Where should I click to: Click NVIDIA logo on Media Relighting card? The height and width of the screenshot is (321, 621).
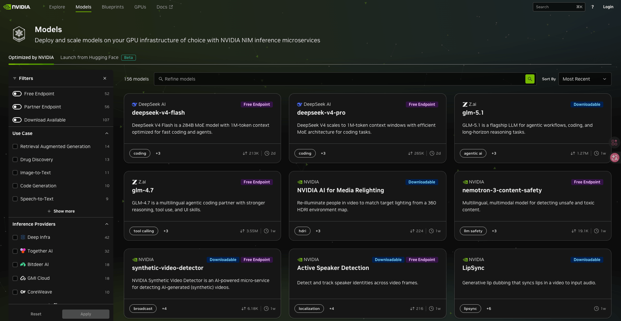pyautogui.click(x=299, y=182)
